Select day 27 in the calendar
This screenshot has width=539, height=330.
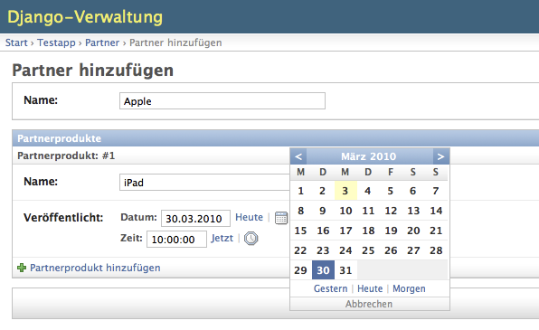click(413, 250)
